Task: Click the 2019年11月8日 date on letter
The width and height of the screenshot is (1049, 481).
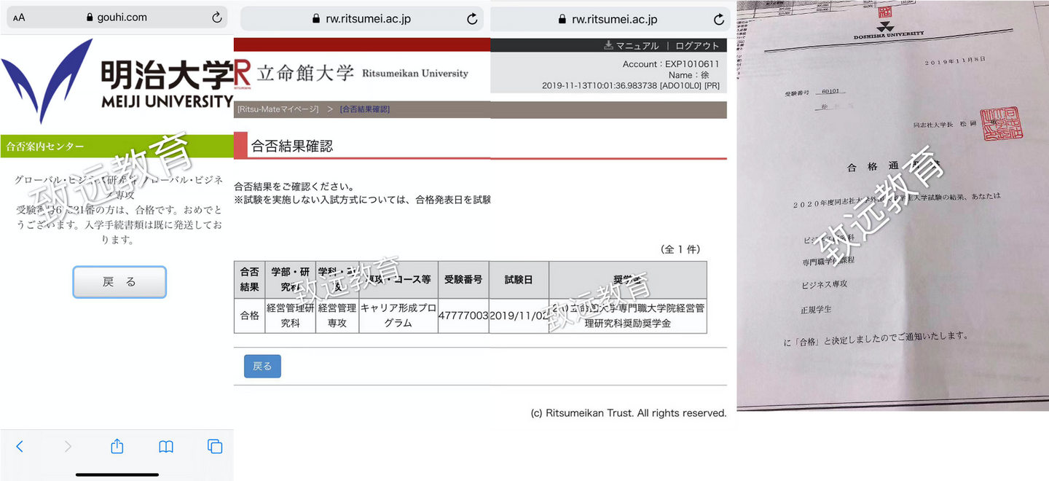Action: (956, 63)
